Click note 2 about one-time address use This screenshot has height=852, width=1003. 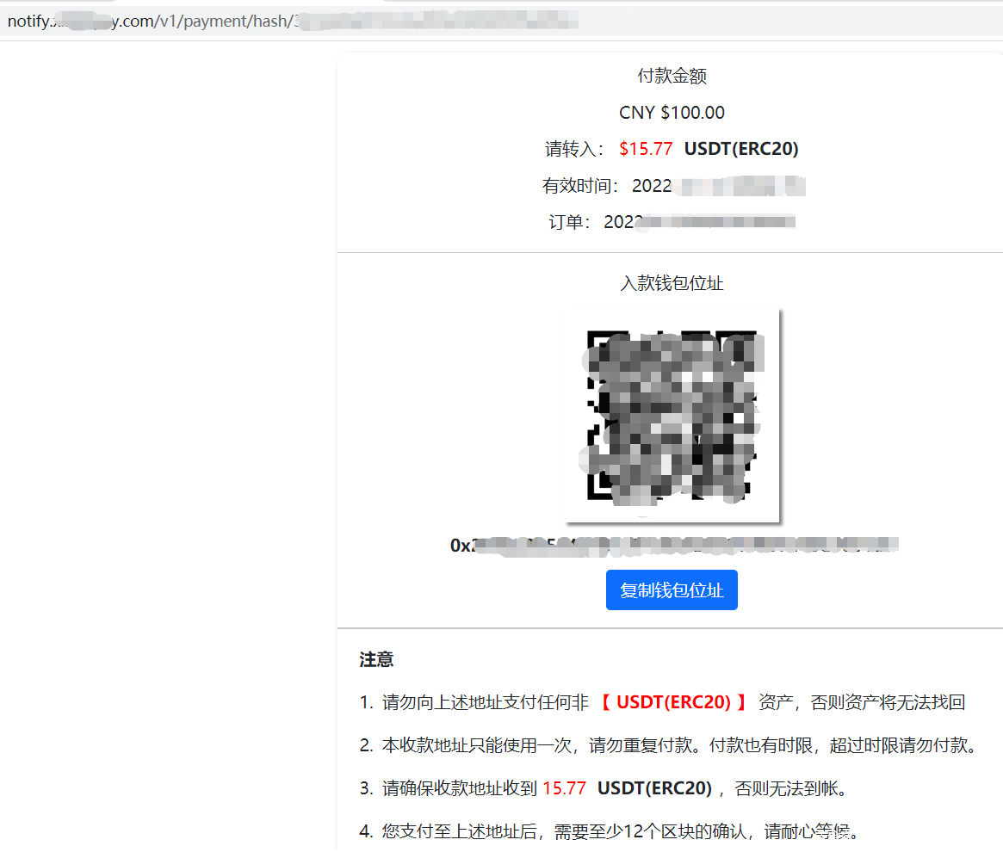point(667,745)
